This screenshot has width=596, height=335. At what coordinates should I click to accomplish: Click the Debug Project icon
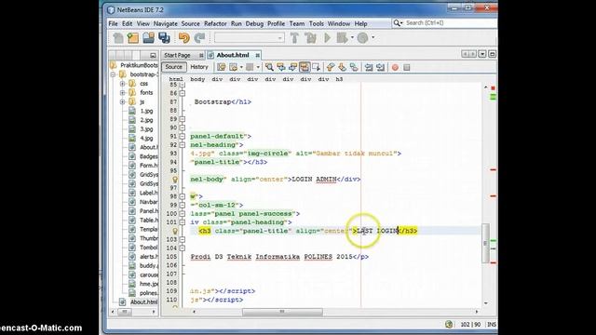click(x=342, y=37)
